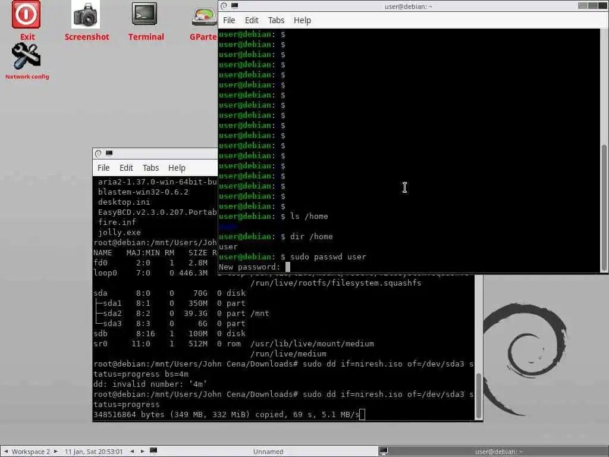609x457 pixels.
Task: Click terminal icon of user@debian taskbar entry
Action: coord(384,451)
